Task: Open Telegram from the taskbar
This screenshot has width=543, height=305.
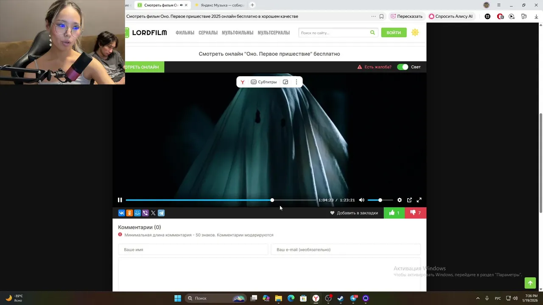Action: [x=353, y=298]
